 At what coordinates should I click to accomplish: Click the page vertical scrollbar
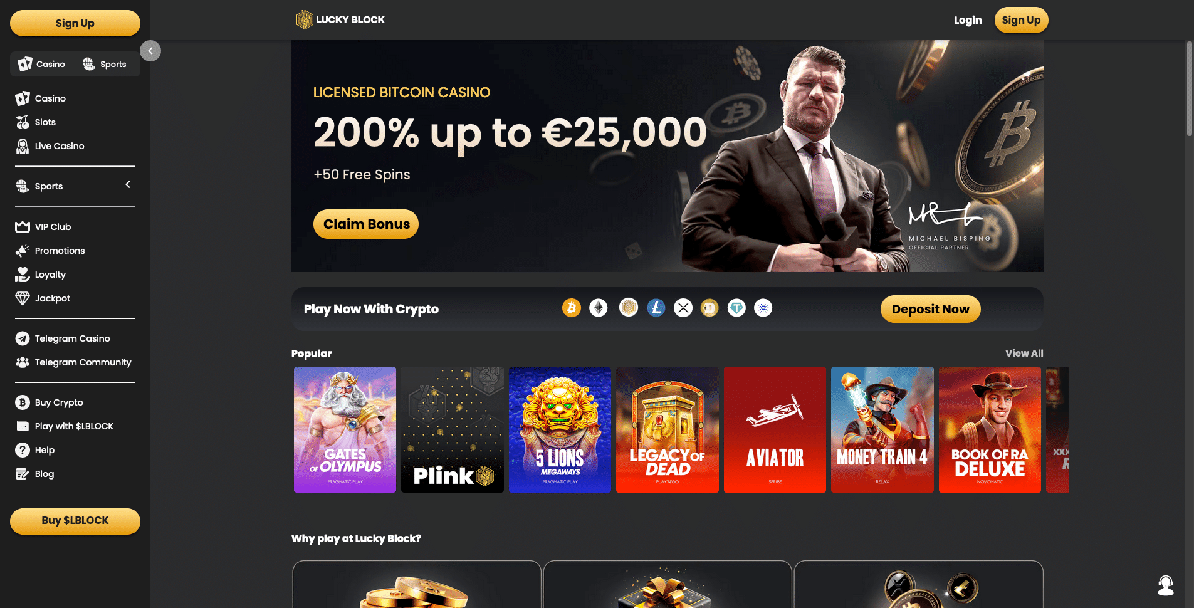click(1190, 88)
